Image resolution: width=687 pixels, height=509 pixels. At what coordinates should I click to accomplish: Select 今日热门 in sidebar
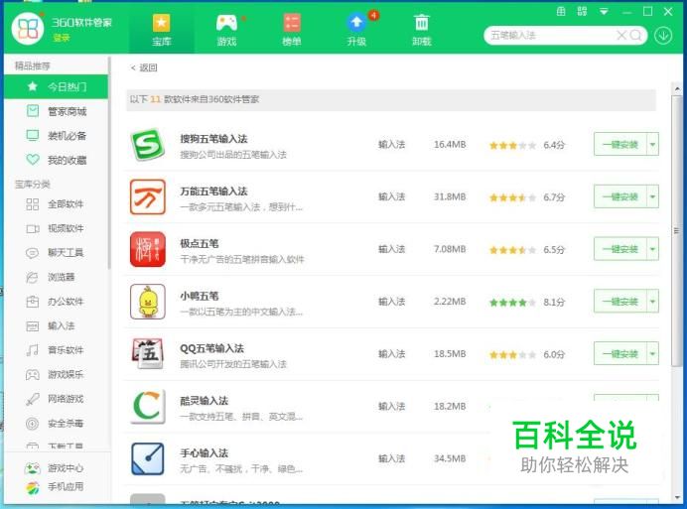(x=56, y=86)
